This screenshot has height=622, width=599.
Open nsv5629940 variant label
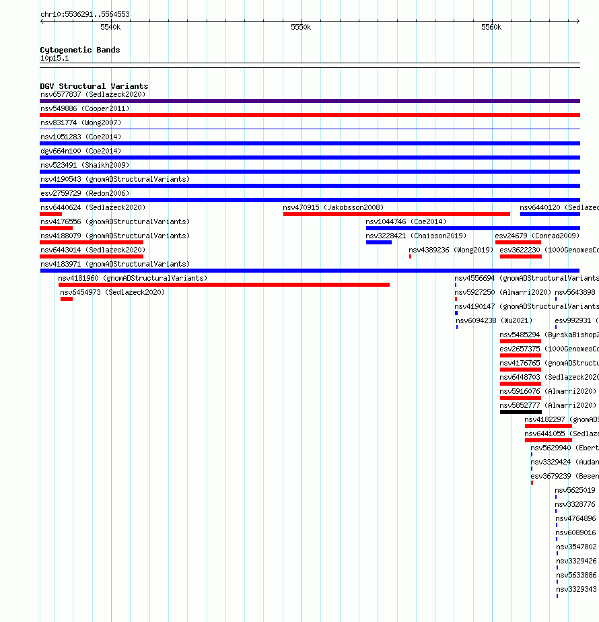(565, 448)
